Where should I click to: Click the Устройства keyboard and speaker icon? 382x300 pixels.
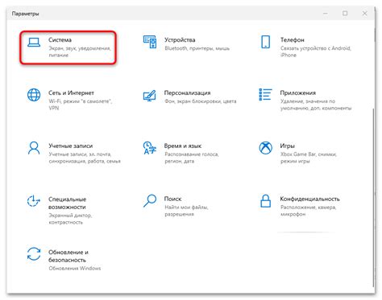(150, 42)
